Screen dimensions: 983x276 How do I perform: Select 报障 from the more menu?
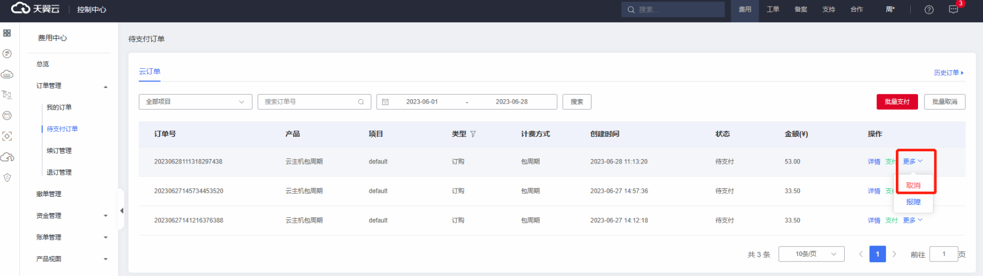click(913, 202)
